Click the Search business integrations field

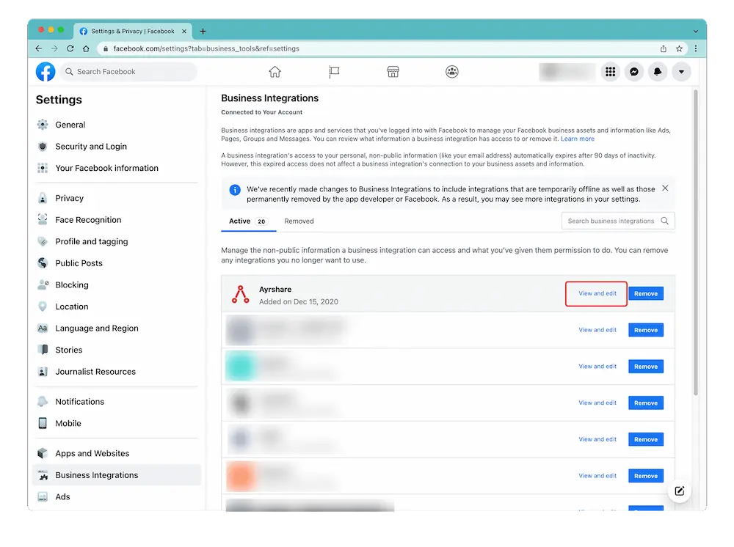[x=611, y=221]
